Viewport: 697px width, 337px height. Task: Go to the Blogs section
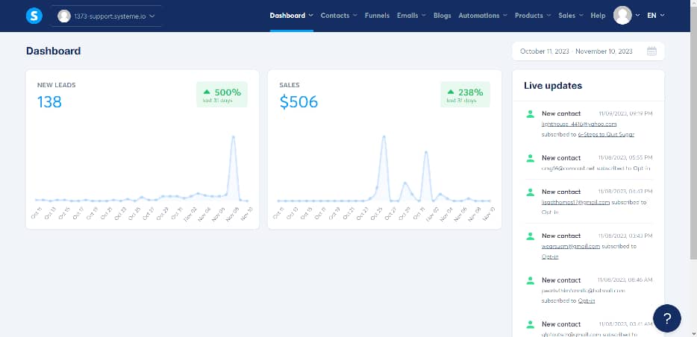coord(442,16)
